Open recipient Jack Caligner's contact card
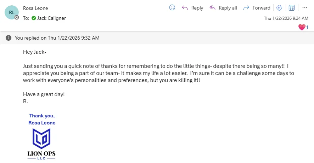 click(51, 18)
